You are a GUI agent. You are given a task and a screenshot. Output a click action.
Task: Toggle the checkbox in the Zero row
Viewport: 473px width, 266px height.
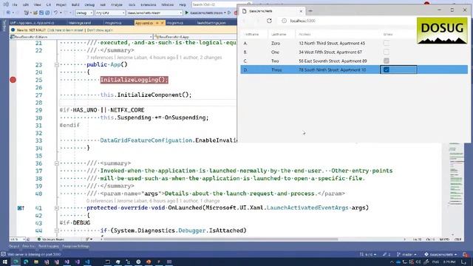[x=386, y=43]
